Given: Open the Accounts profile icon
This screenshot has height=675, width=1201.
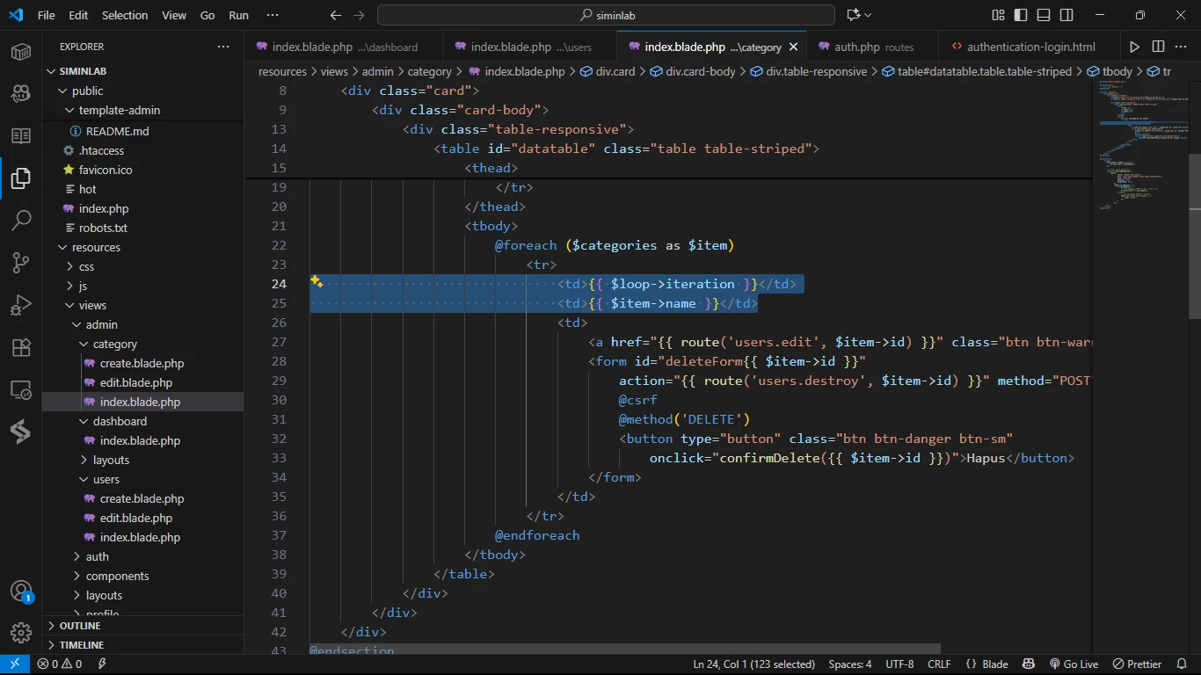Looking at the screenshot, I should click(21, 591).
